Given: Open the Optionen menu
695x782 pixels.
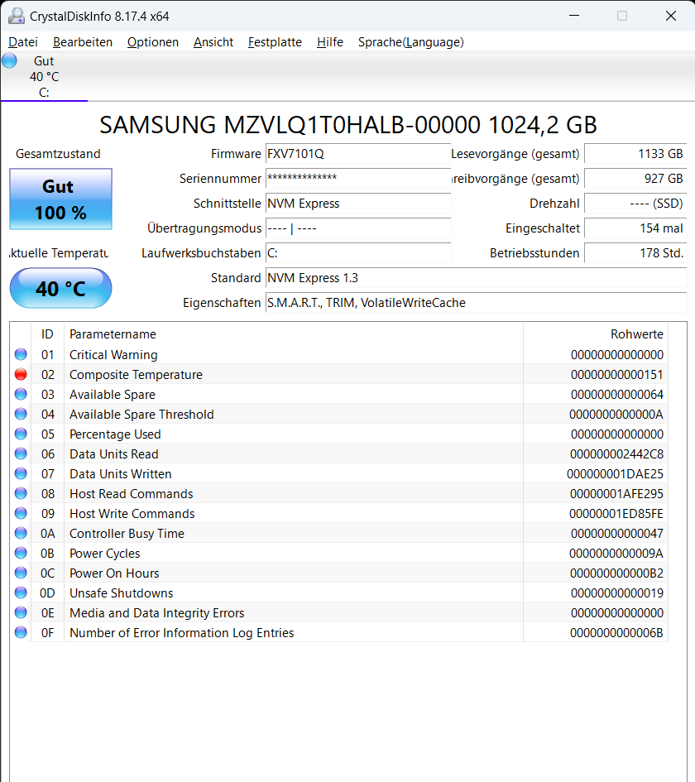Looking at the screenshot, I should (x=152, y=41).
